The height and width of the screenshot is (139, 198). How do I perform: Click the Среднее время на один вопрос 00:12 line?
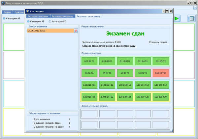point(109,46)
